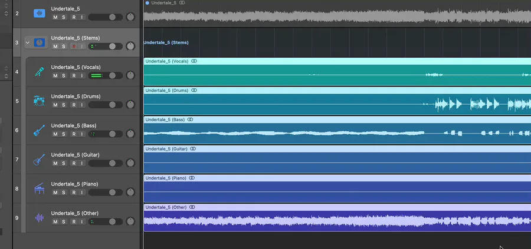531x249 pixels.
Task: Click the Piano track icon
Action: click(x=40, y=188)
